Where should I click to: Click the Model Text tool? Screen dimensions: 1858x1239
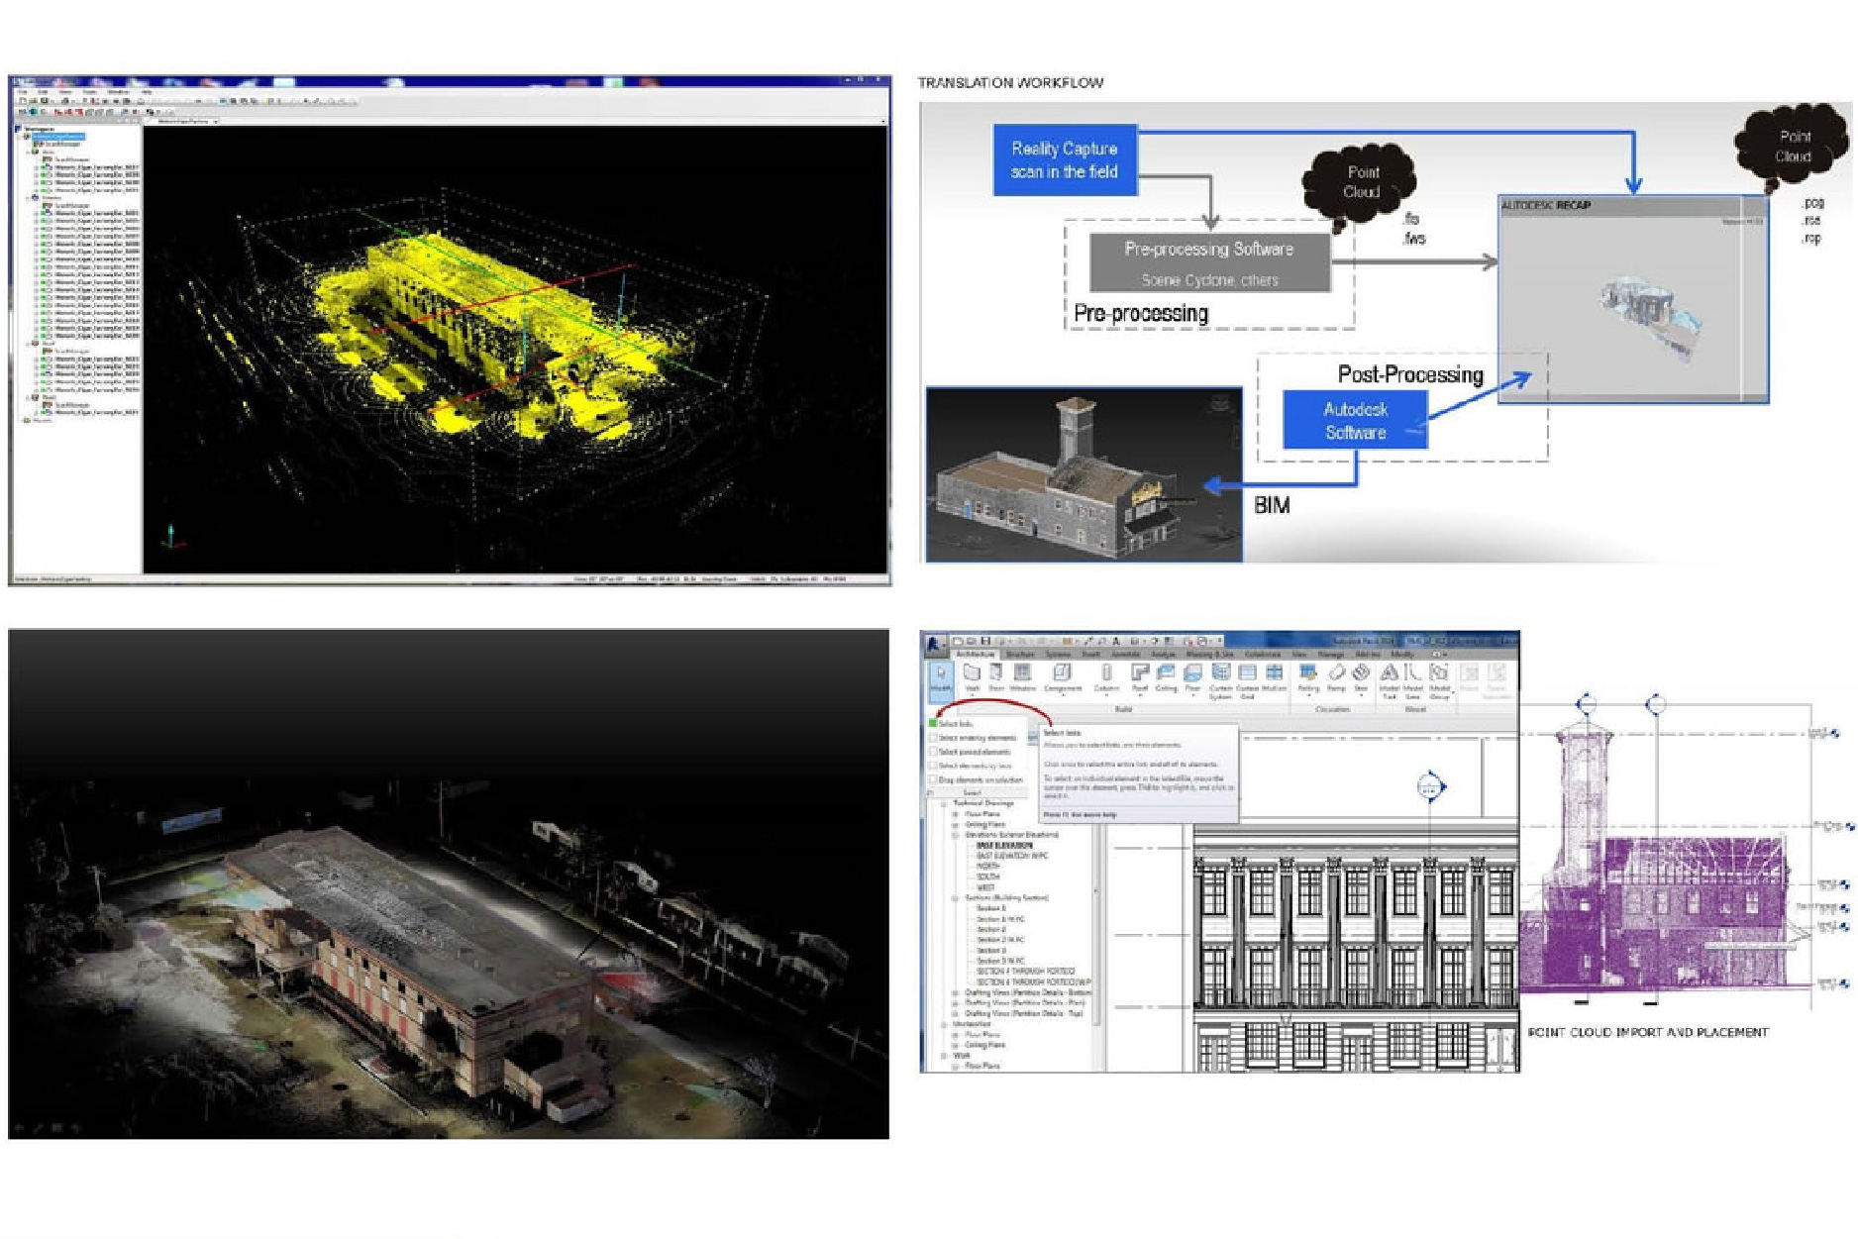point(1389,681)
